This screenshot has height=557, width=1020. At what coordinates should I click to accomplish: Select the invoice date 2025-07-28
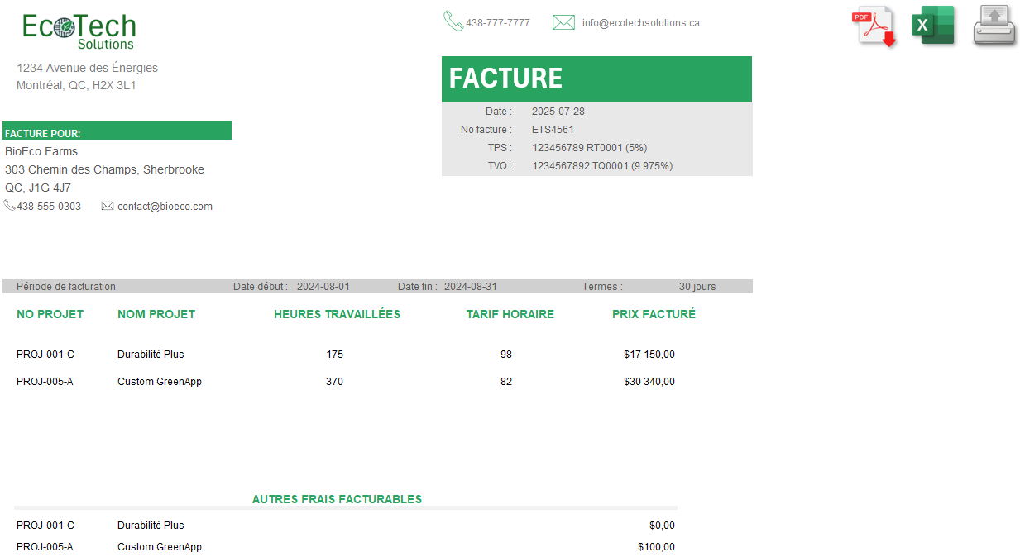click(x=558, y=112)
